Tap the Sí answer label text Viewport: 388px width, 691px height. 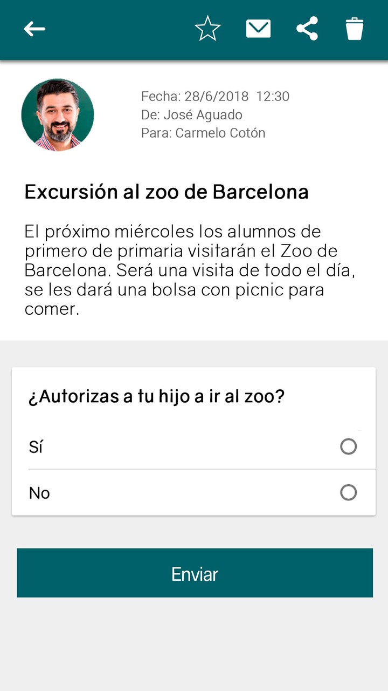point(36,447)
